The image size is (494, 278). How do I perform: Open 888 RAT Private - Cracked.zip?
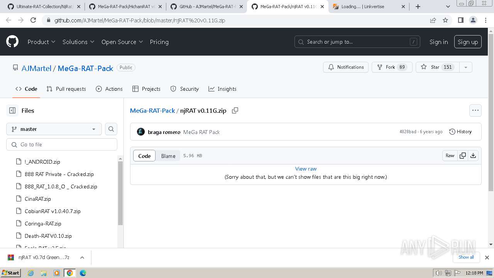point(59,174)
